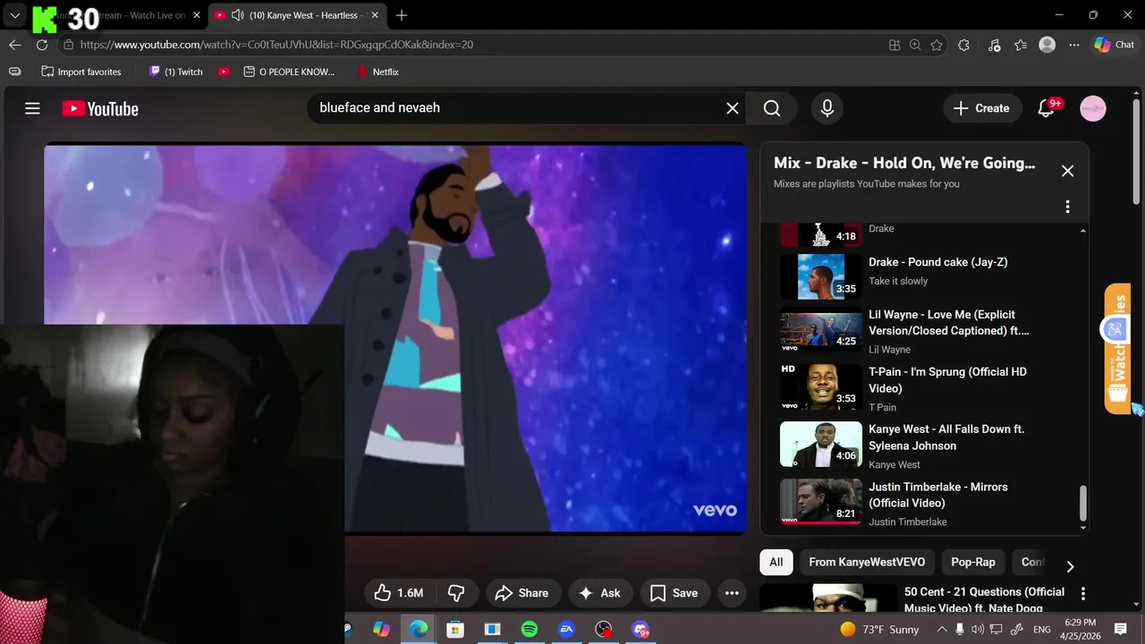This screenshot has width=1145, height=644.
Task: Dislike the Heartless video
Action: pos(456,593)
